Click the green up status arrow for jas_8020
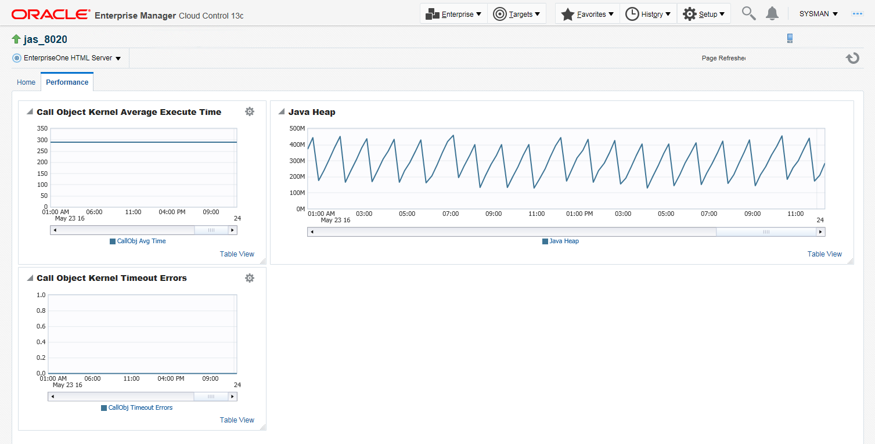This screenshot has height=444, width=875. pyautogui.click(x=16, y=39)
